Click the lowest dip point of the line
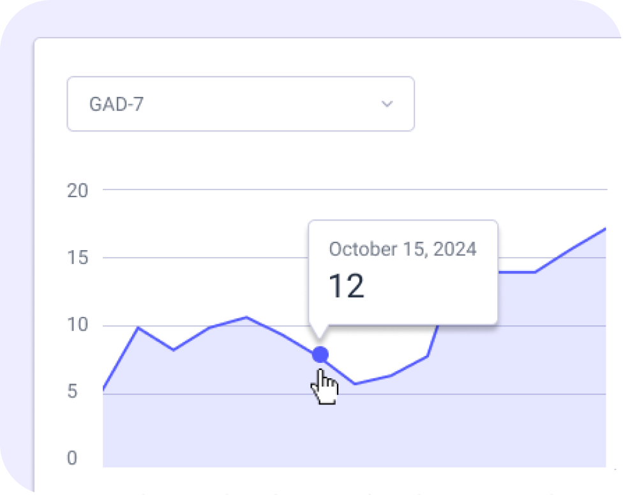The height and width of the screenshot is (495, 623). pos(356,383)
